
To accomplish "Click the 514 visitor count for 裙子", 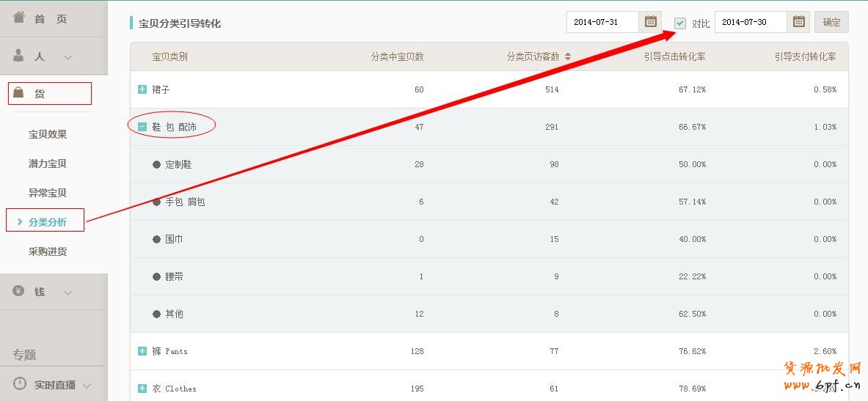I will pyautogui.click(x=552, y=89).
